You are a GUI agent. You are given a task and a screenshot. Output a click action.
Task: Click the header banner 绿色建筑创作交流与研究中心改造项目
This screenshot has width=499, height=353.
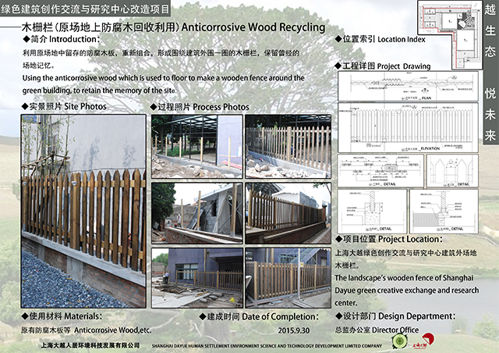coord(85,9)
